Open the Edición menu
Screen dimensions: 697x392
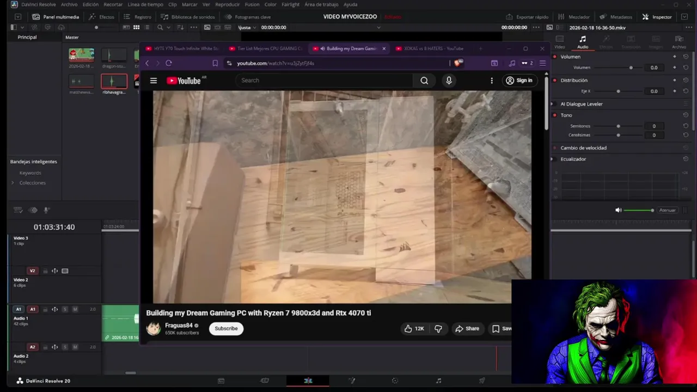click(x=90, y=4)
